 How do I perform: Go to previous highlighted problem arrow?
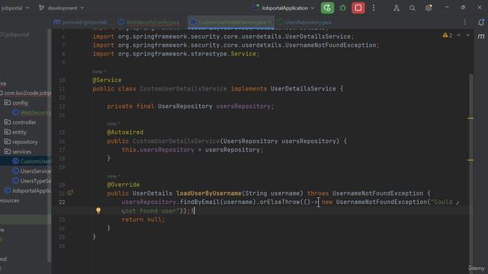click(x=459, y=36)
